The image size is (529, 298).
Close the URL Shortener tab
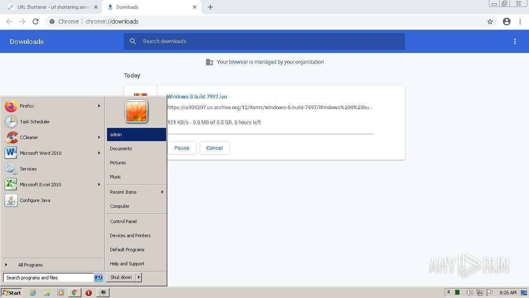pyautogui.click(x=96, y=7)
